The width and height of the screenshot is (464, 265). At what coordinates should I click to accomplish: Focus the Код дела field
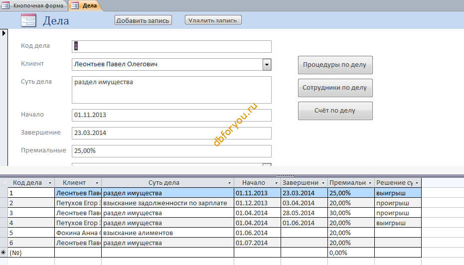click(x=171, y=46)
